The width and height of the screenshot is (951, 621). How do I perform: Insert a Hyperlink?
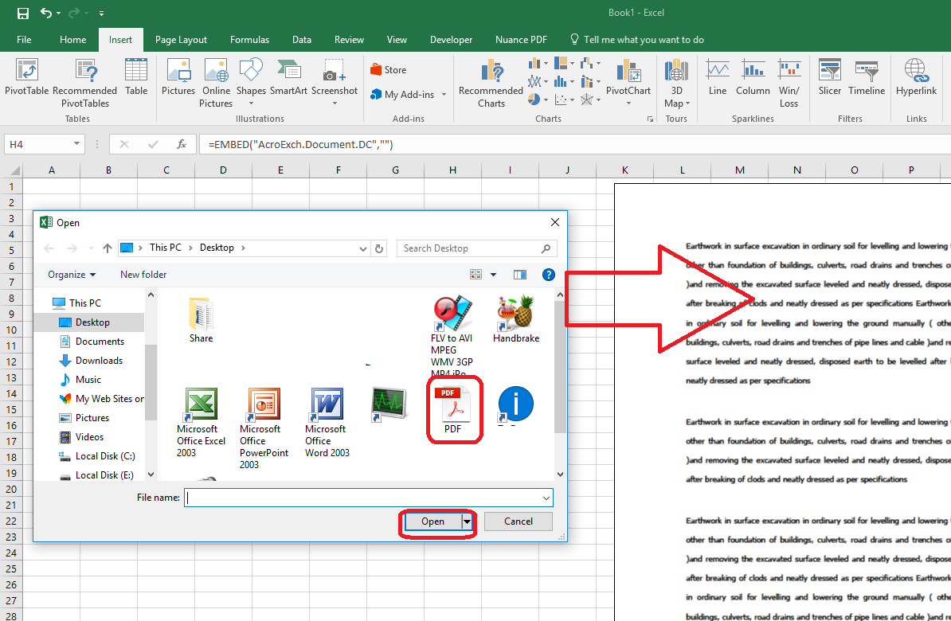916,77
